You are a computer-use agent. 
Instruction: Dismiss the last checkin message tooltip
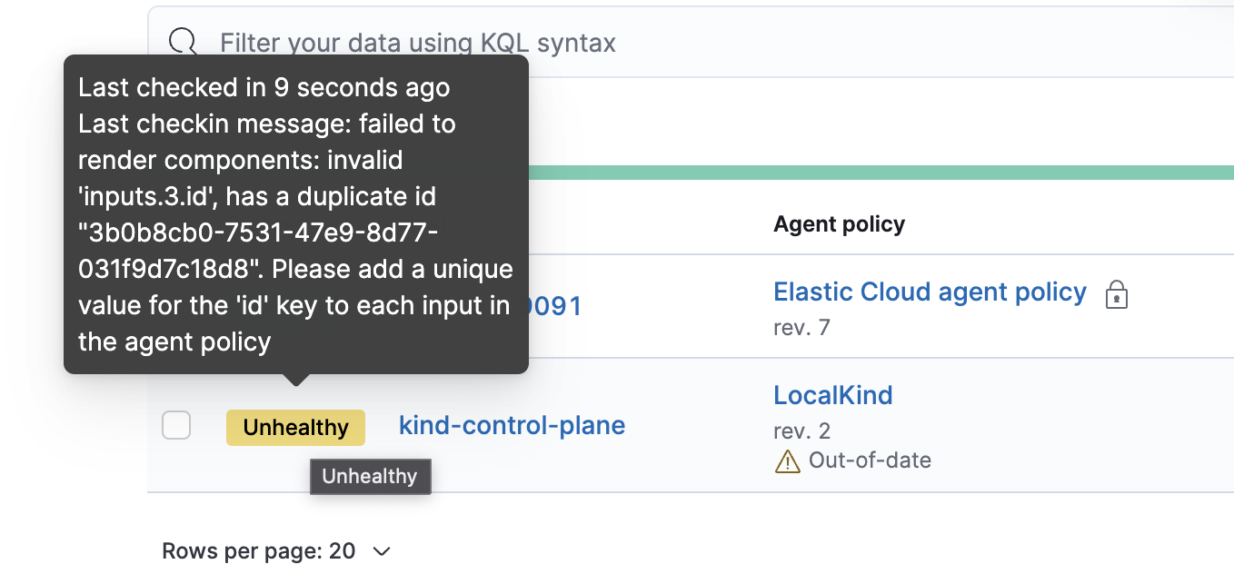[x=295, y=213]
